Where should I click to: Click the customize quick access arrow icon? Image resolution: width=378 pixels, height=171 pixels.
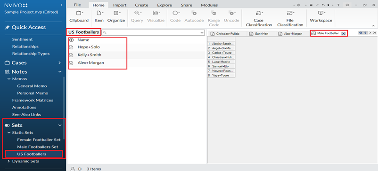coord(328,5)
